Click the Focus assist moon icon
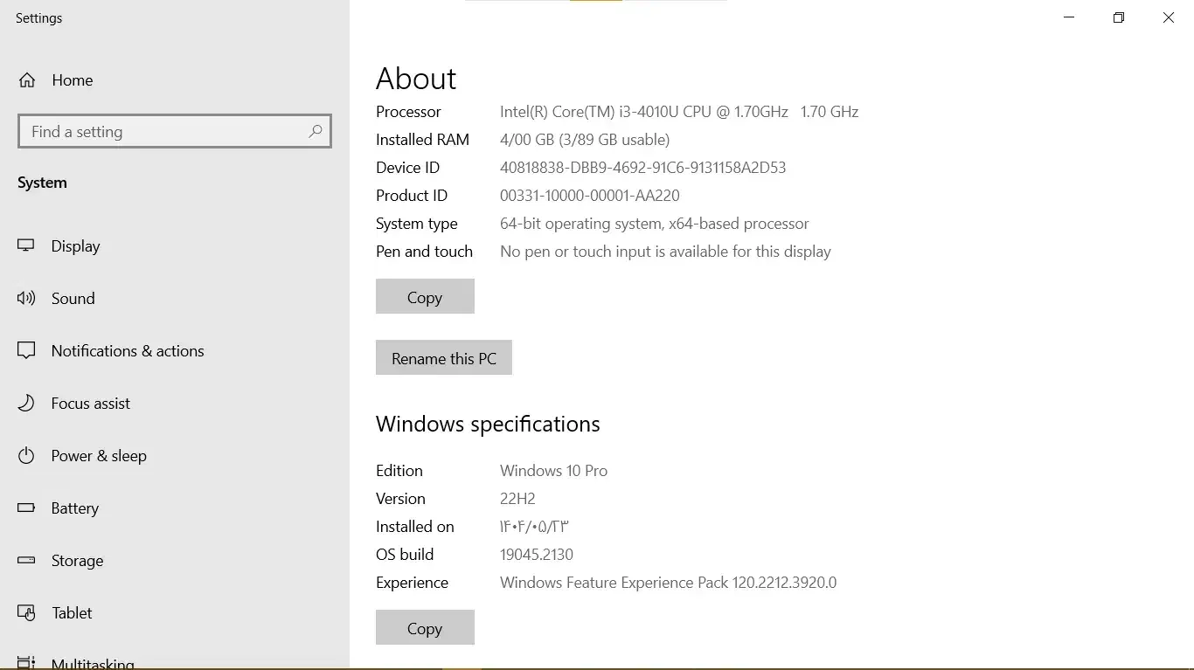The image size is (1194, 670). coord(26,404)
